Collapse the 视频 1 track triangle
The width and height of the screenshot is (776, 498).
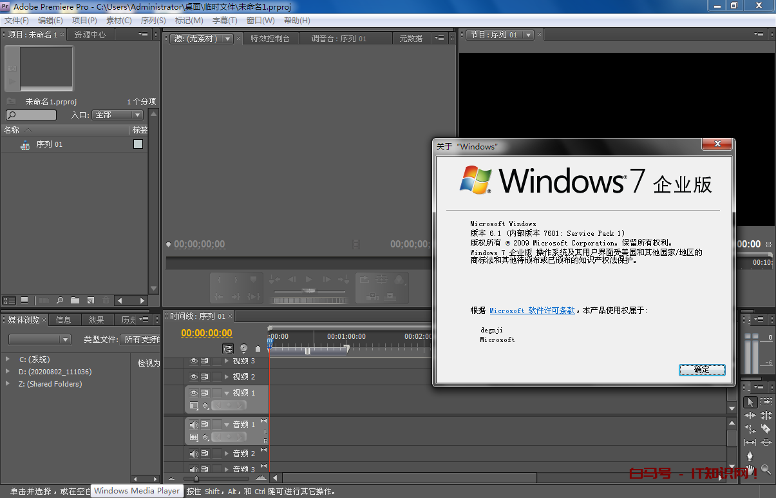227,393
